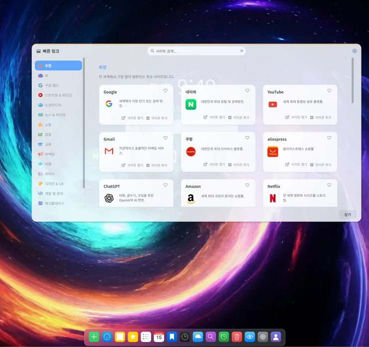The image size is (369, 347).
Task: Open the green plus icon in the dock
Action: (x=94, y=337)
